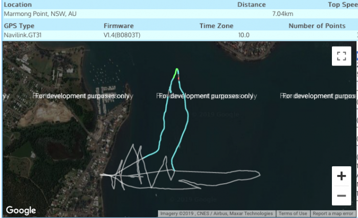The width and height of the screenshot is (358, 218).
Task: Click Report a map error
Action: 333,214
